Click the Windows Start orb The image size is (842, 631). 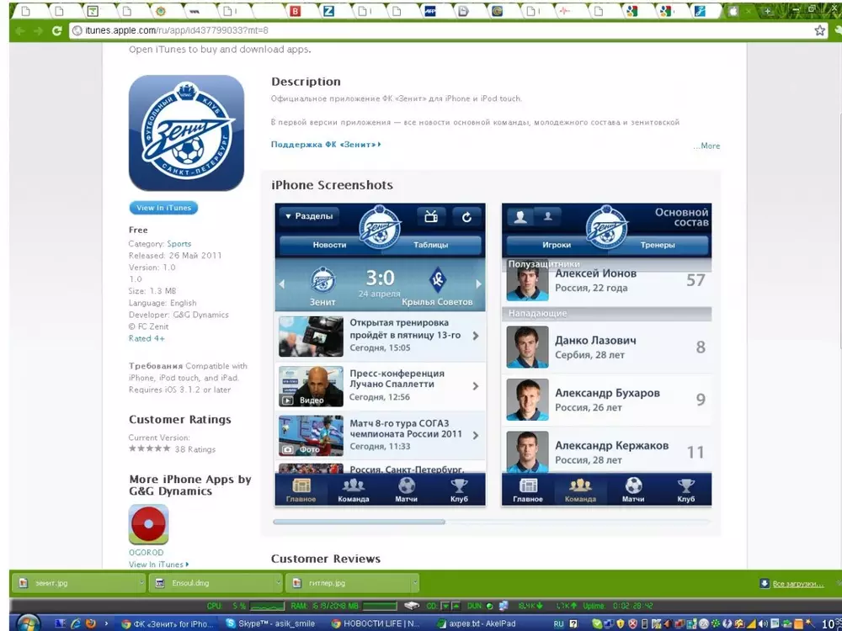pos(27,623)
